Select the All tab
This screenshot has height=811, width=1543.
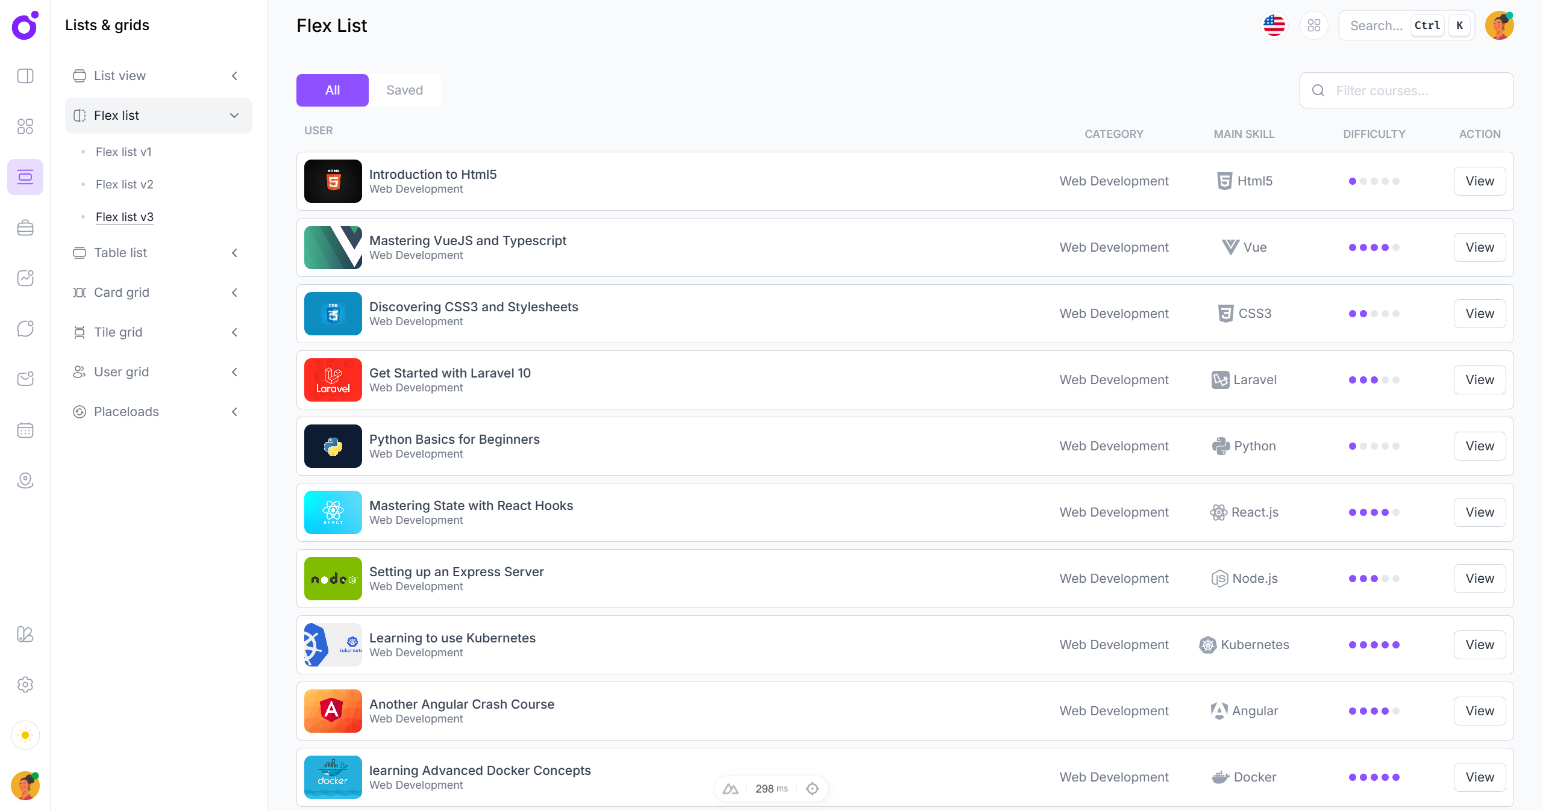click(332, 90)
